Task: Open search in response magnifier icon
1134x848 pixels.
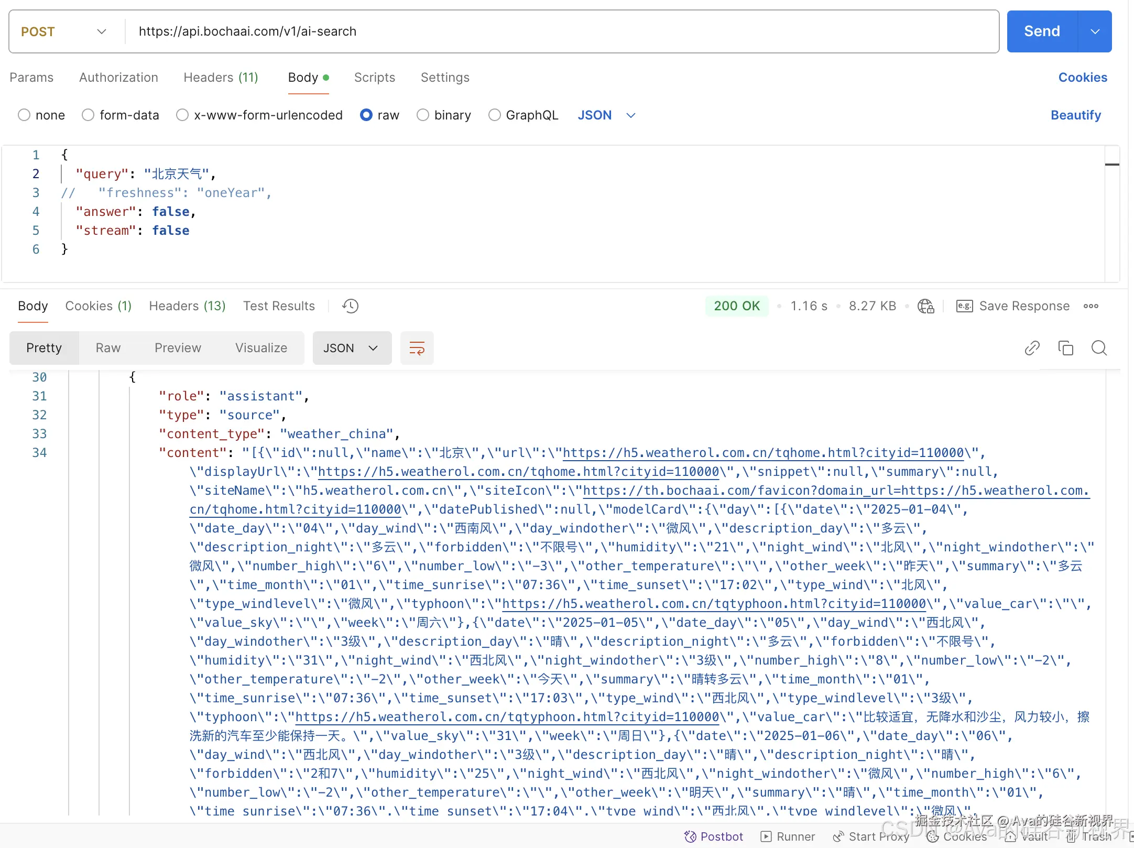Action: coord(1099,348)
